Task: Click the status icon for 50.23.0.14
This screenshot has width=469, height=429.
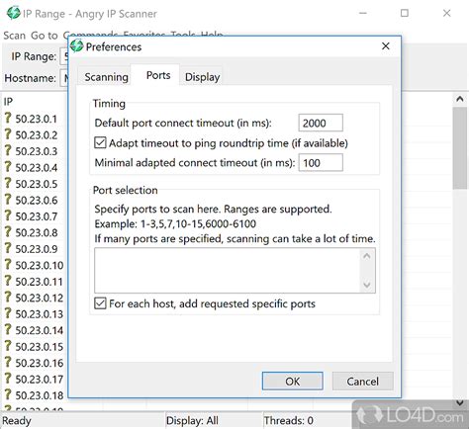Action: 8,329
